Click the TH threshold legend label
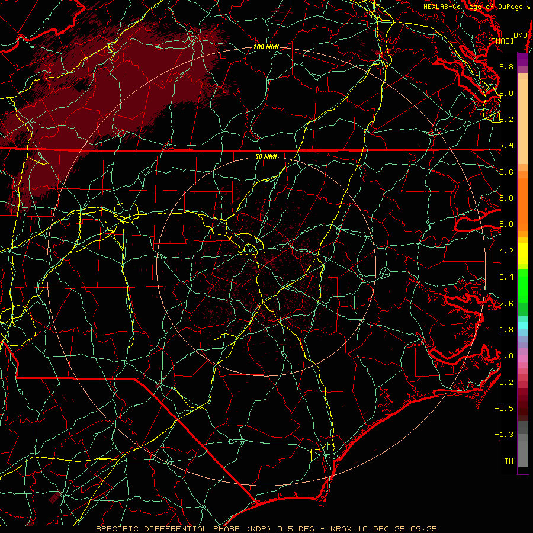The width and height of the screenshot is (533, 533). coord(509,461)
